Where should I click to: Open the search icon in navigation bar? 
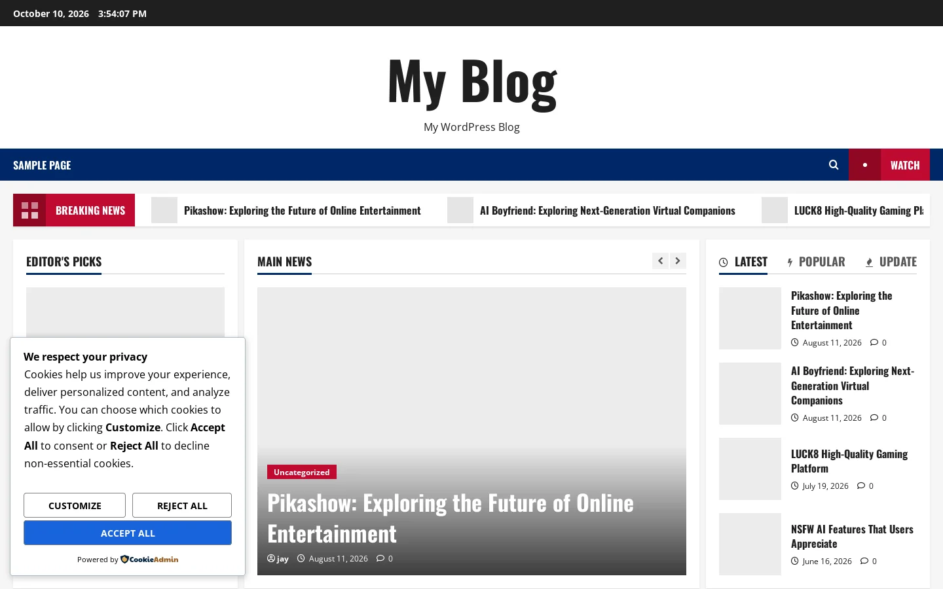pos(834,165)
